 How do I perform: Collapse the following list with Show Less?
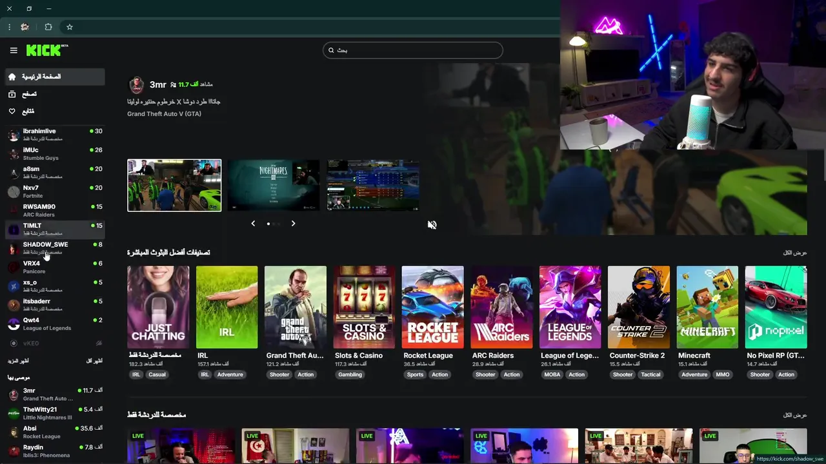[94, 361]
